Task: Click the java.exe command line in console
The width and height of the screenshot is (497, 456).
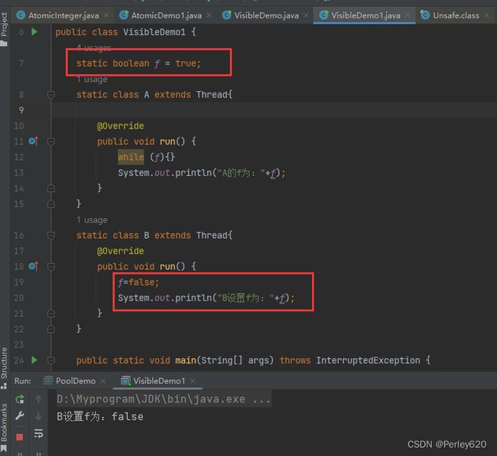Action: pyautogui.click(x=163, y=399)
